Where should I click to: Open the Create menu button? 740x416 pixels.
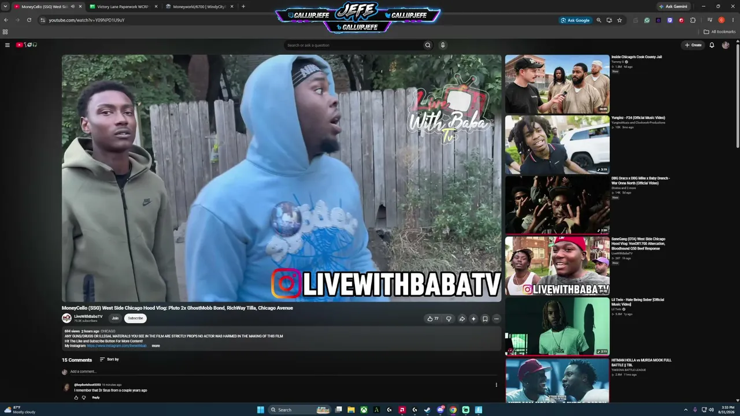coord(693,45)
